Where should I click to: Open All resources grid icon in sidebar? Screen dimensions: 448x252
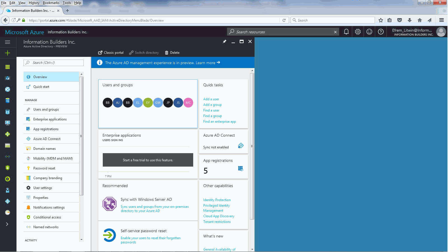point(8,67)
